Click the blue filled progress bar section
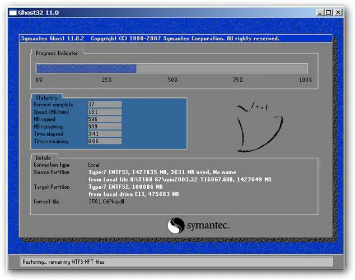 tap(86, 68)
